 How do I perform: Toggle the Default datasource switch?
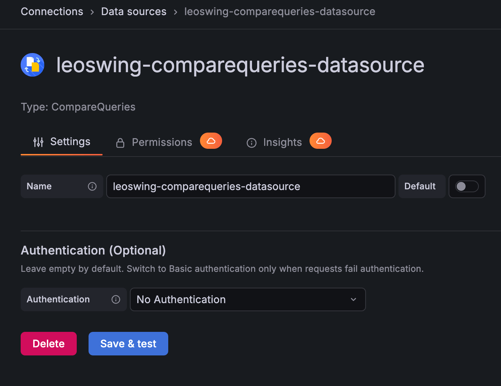[467, 186]
